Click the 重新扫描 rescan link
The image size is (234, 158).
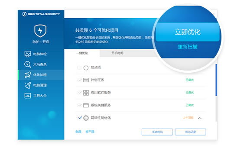coord(188,47)
